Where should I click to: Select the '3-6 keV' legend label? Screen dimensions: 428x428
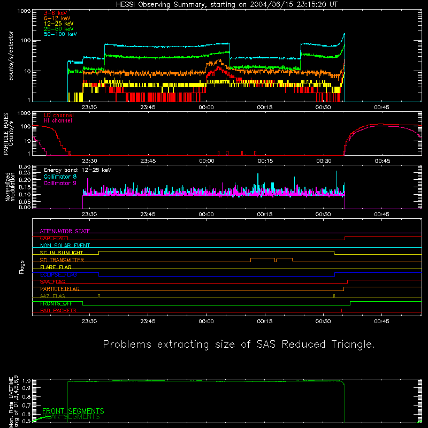56,13
